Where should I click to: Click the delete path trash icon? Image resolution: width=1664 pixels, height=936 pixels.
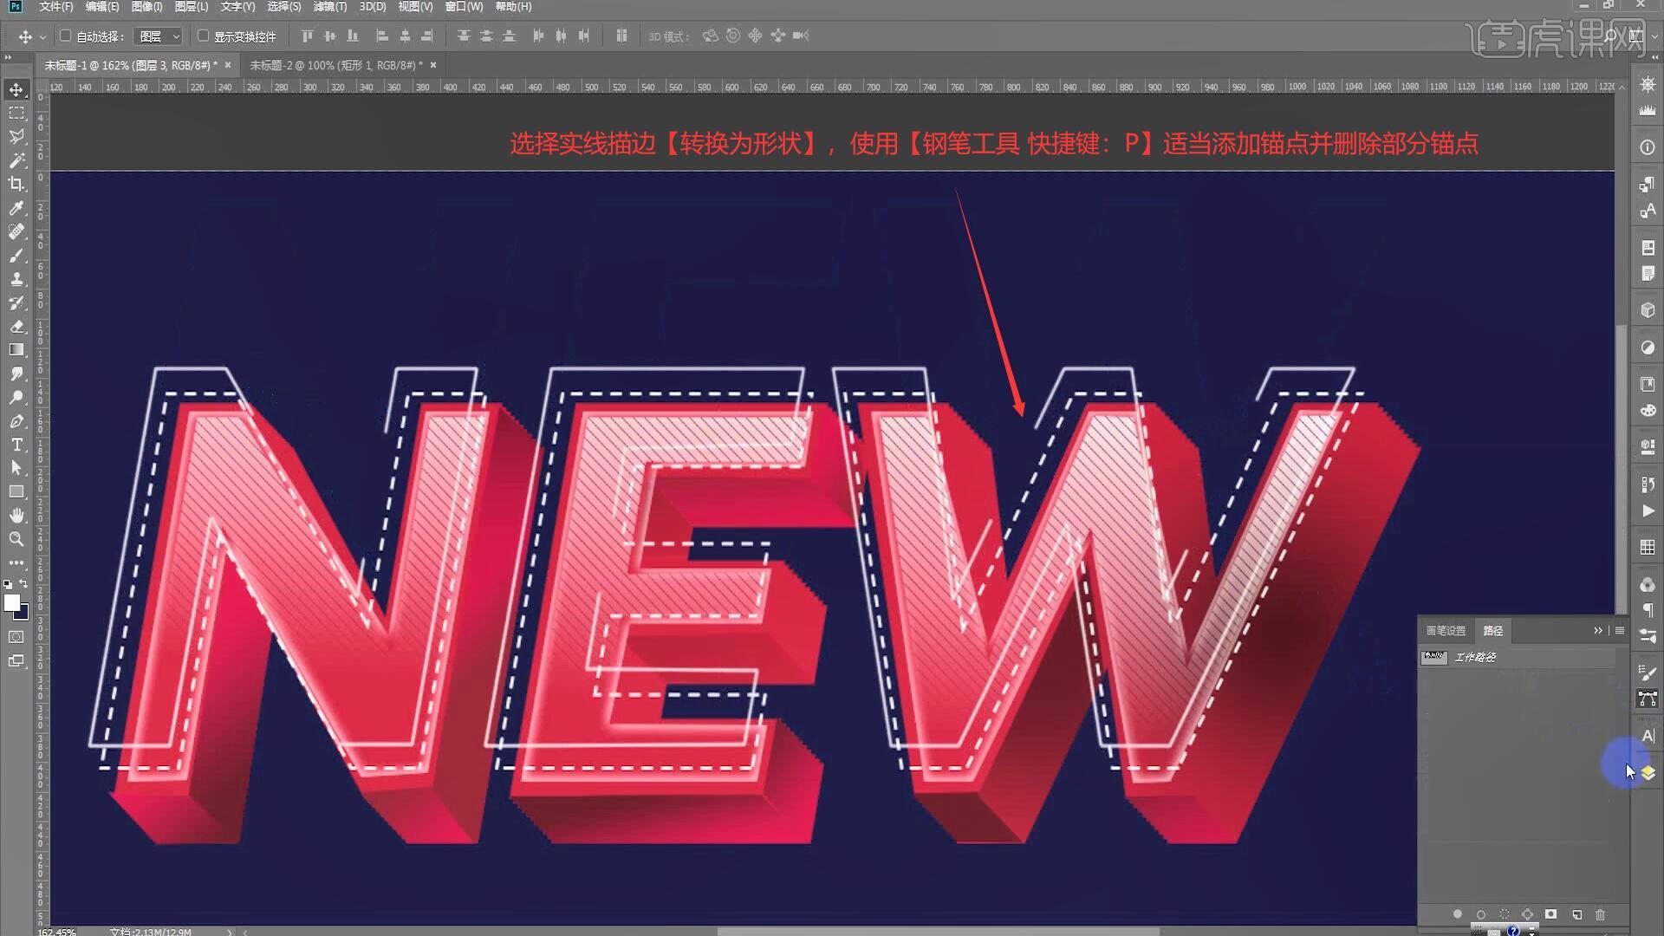1600,914
